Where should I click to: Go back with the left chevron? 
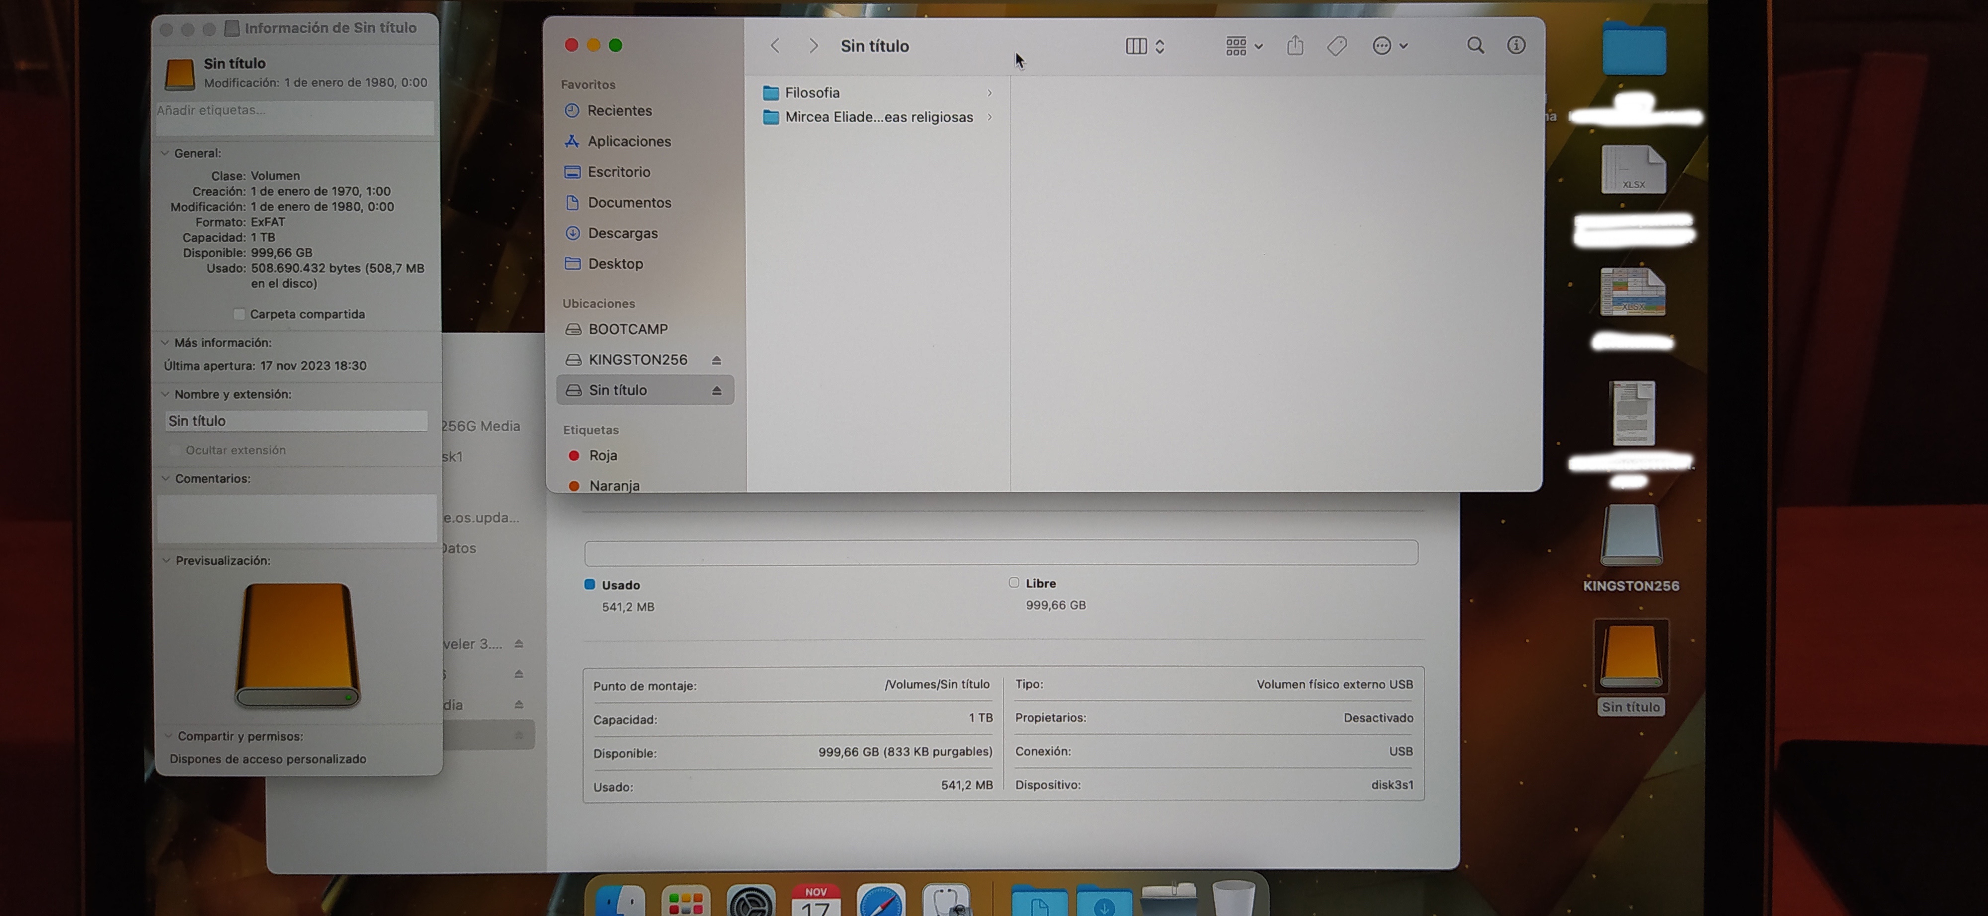click(775, 46)
